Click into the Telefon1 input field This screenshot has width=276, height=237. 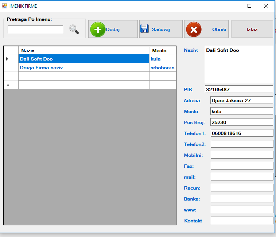click(241, 133)
